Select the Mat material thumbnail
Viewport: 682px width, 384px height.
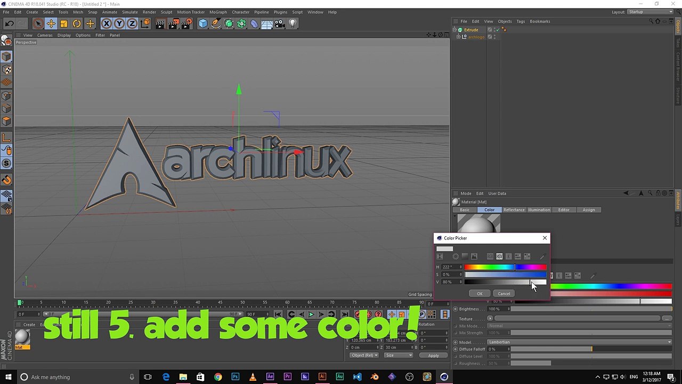[x=22, y=337]
